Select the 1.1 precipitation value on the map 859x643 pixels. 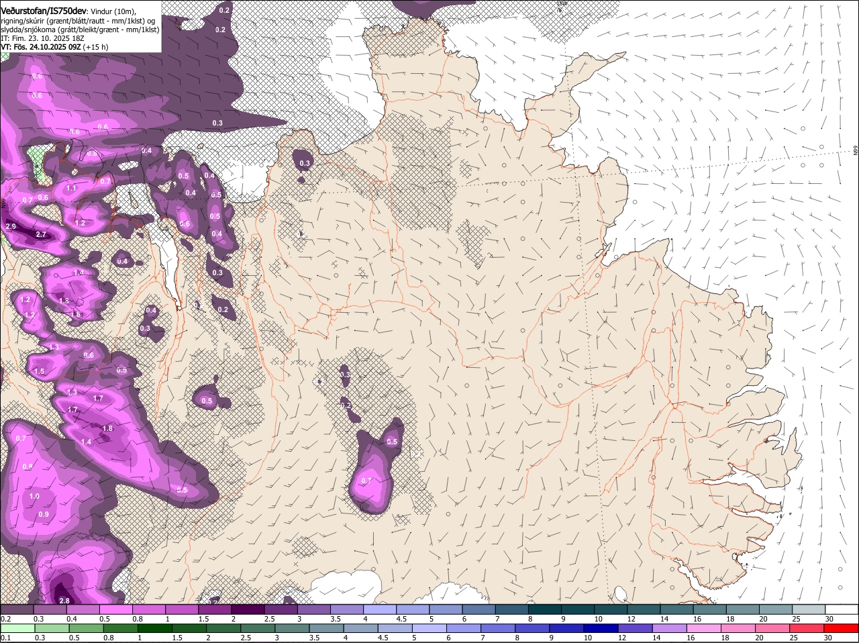71,189
